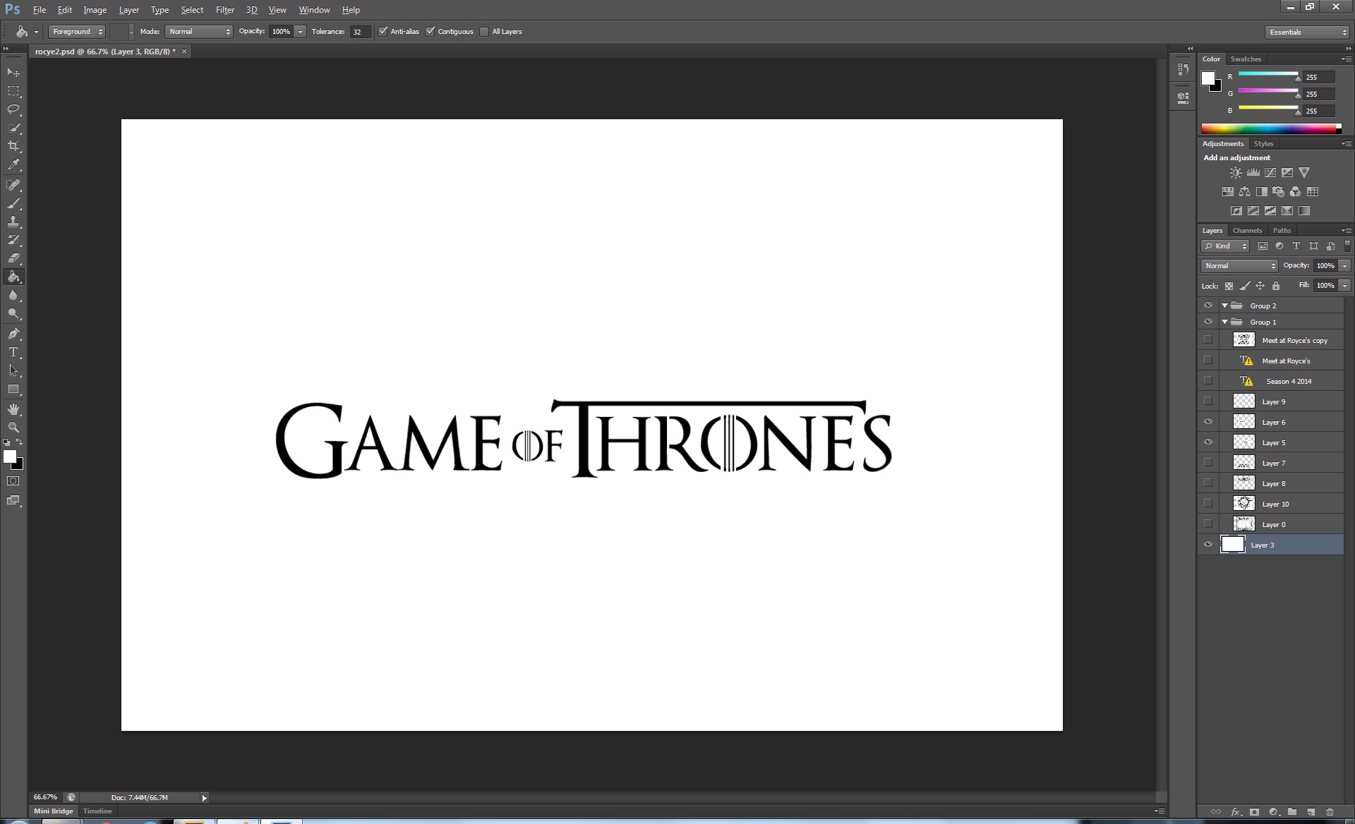This screenshot has height=824, width=1355.
Task: Open the Foreground fill source dropdown
Action: 77,32
